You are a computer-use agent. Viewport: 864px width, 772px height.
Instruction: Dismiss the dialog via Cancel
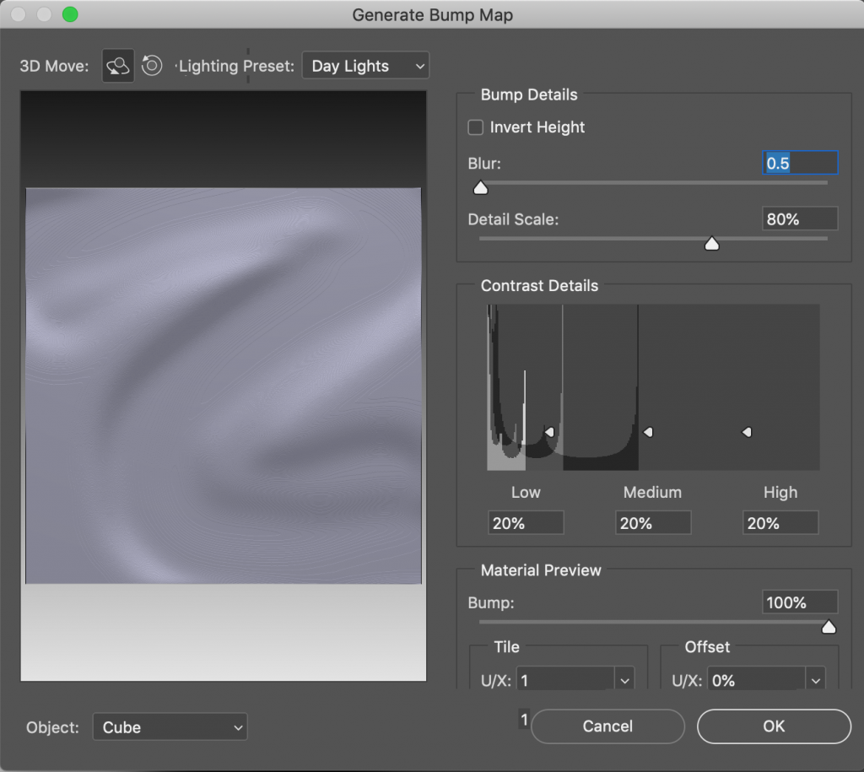click(x=607, y=726)
